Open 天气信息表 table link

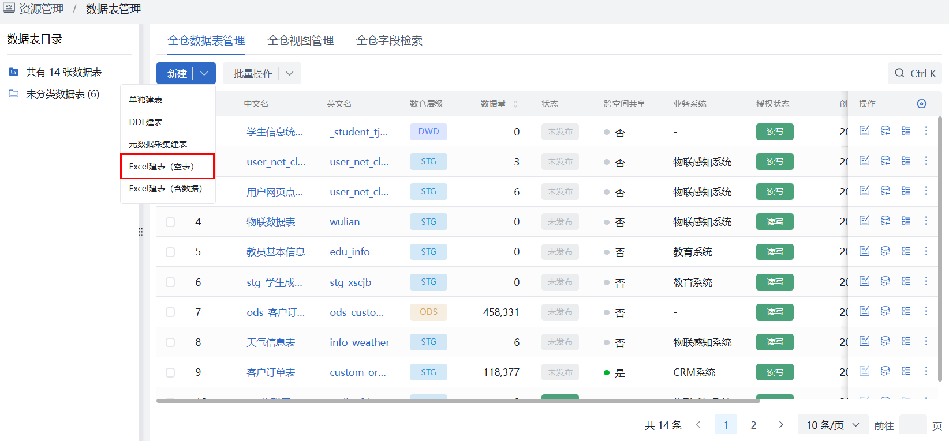[x=271, y=342]
